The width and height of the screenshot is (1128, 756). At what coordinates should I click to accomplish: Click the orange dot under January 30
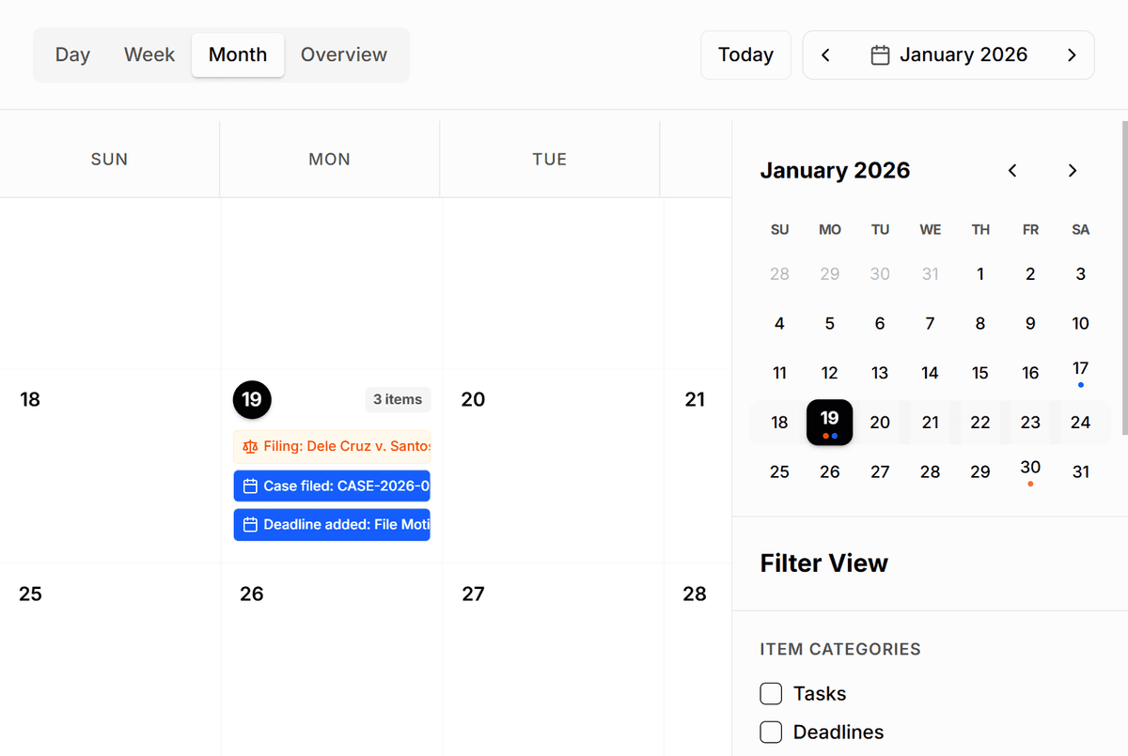(1030, 483)
